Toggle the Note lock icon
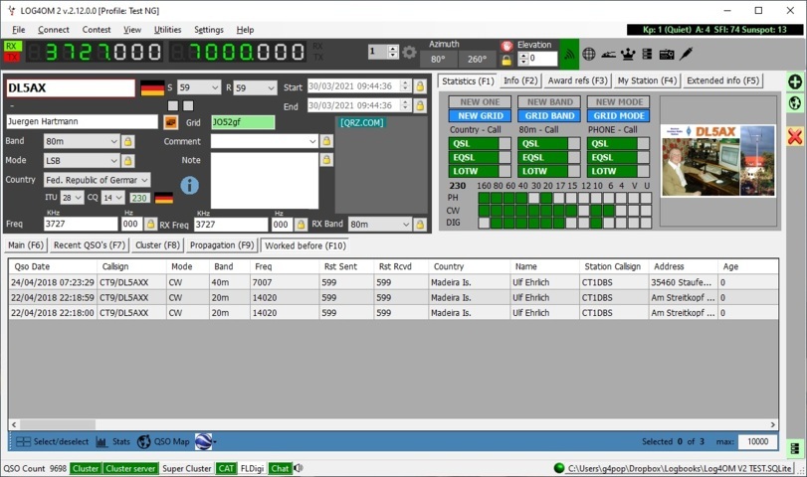807x477 pixels. pos(326,160)
